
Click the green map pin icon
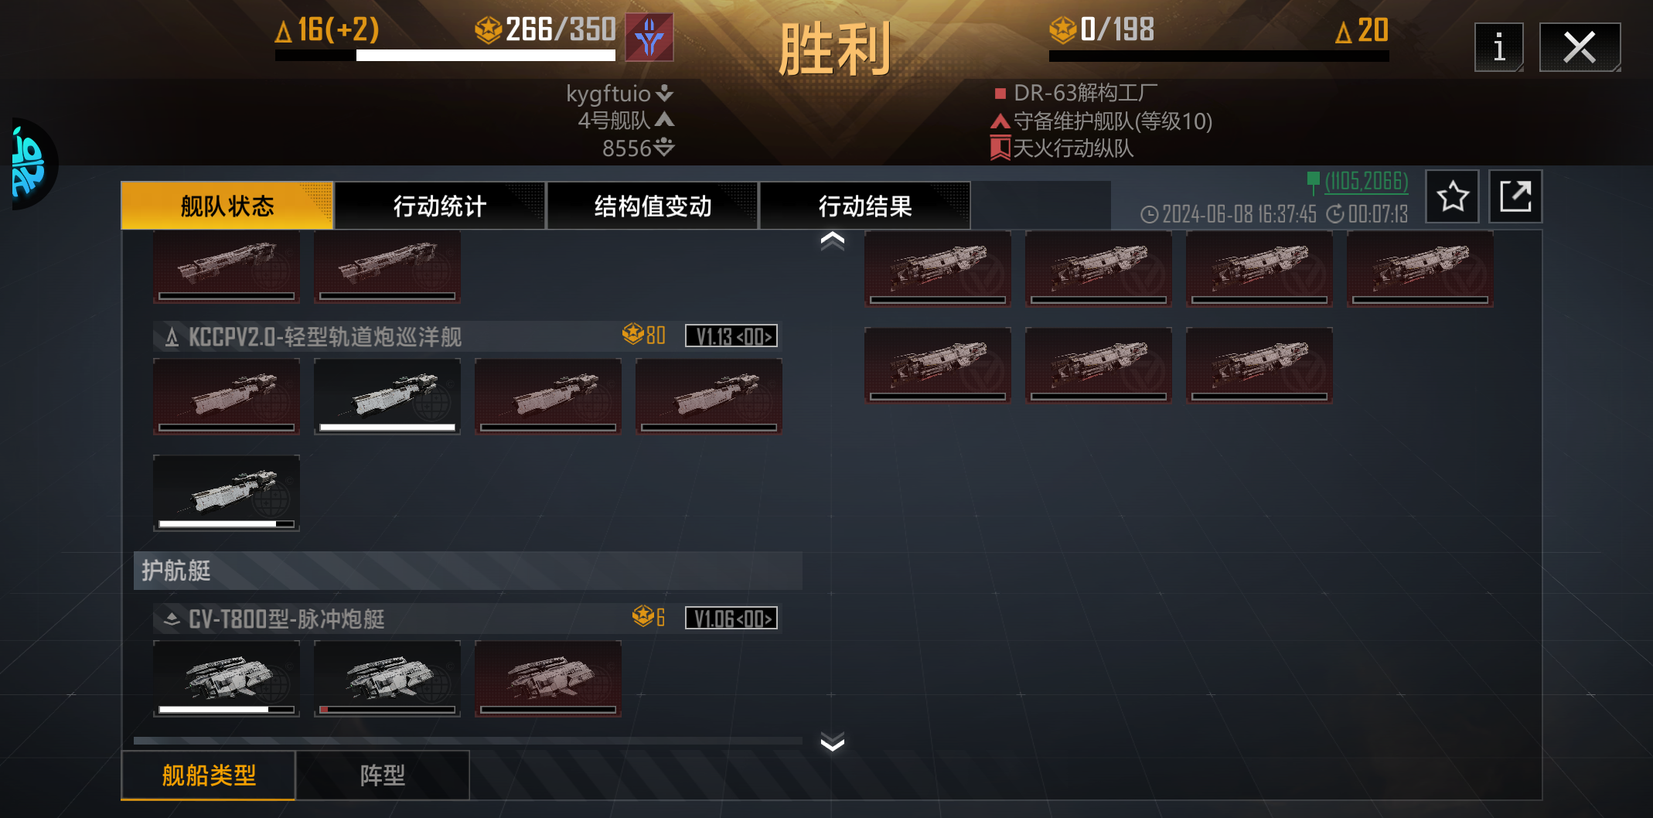1313,182
